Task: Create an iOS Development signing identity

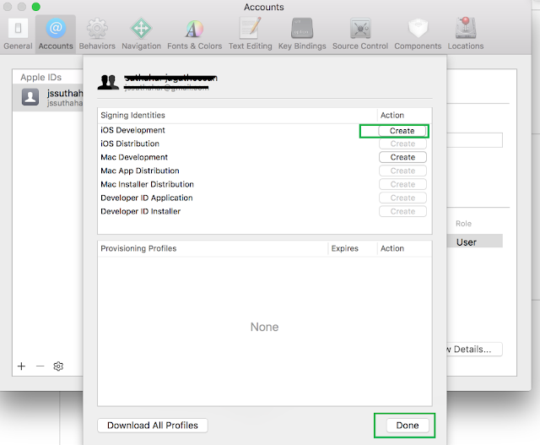Action: 402,131
